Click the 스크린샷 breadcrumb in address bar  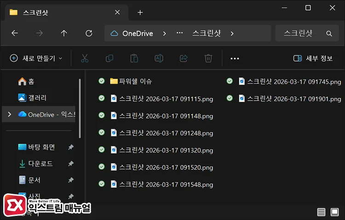pyautogui.click(x=207, y=33)
